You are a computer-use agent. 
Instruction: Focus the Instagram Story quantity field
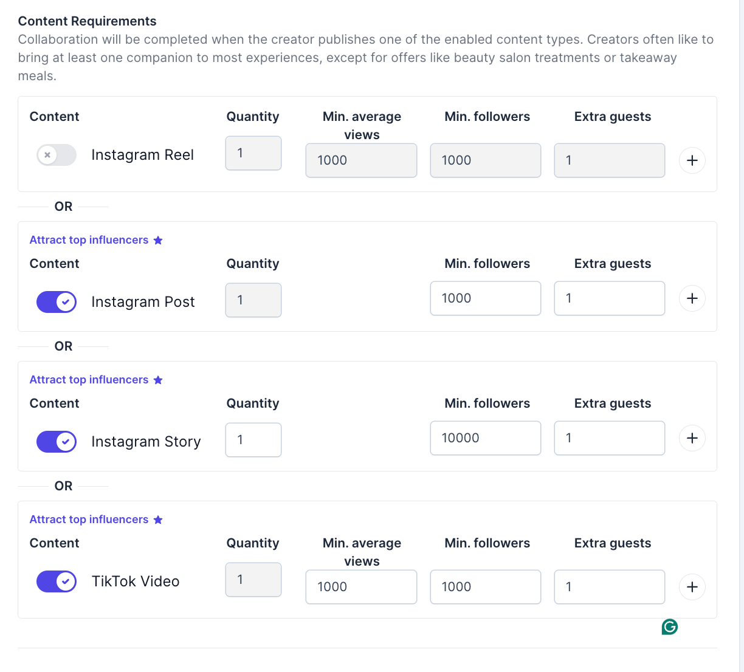[x=253, y=440]
